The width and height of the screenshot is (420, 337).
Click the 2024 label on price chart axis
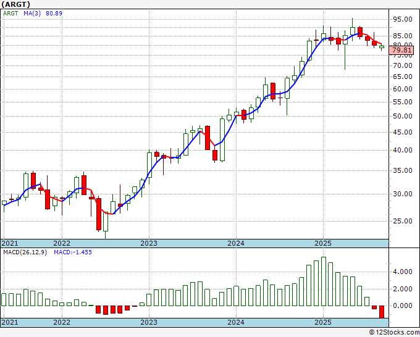click(x=236, y=243)
